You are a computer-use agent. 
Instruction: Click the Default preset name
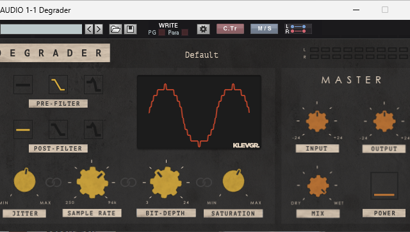[202, 55]
